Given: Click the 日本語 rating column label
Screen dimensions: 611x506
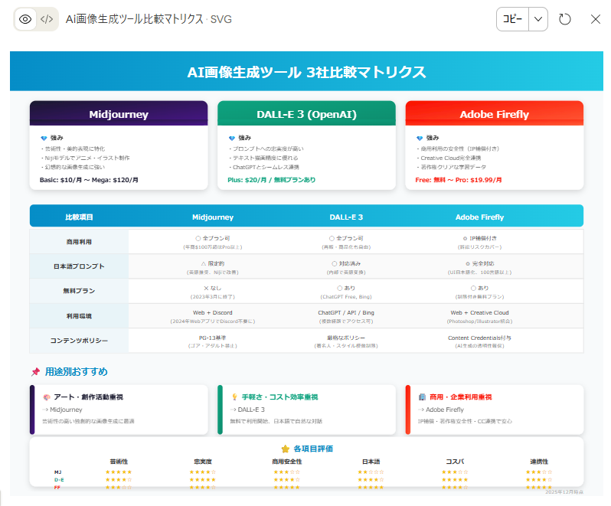Looking at the screenshot, I should tap(371, 461).
